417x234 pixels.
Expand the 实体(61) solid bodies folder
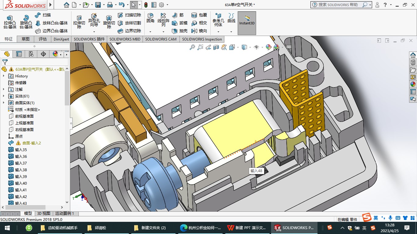[4, 96]
